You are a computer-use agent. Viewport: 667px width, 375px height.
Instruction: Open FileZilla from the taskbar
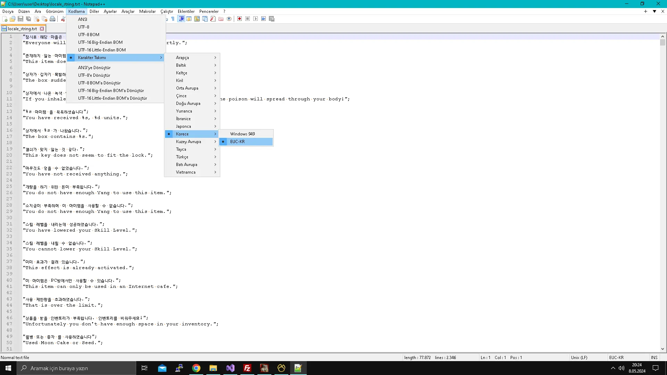click(x=247, y=368)
